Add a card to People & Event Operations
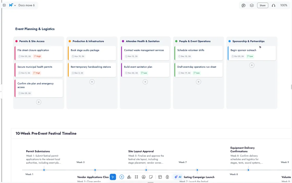292x183 pixels. (198, 82)
